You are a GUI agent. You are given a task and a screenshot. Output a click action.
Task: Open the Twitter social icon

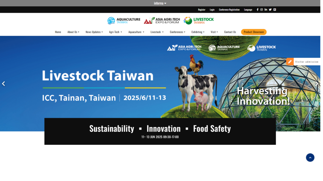pyautogui.click(x=270, y=10)
